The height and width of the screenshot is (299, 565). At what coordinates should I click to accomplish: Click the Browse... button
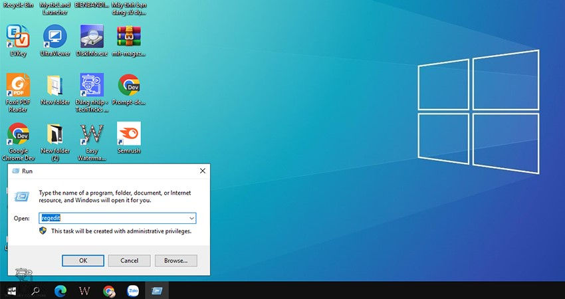click(176, 260)
